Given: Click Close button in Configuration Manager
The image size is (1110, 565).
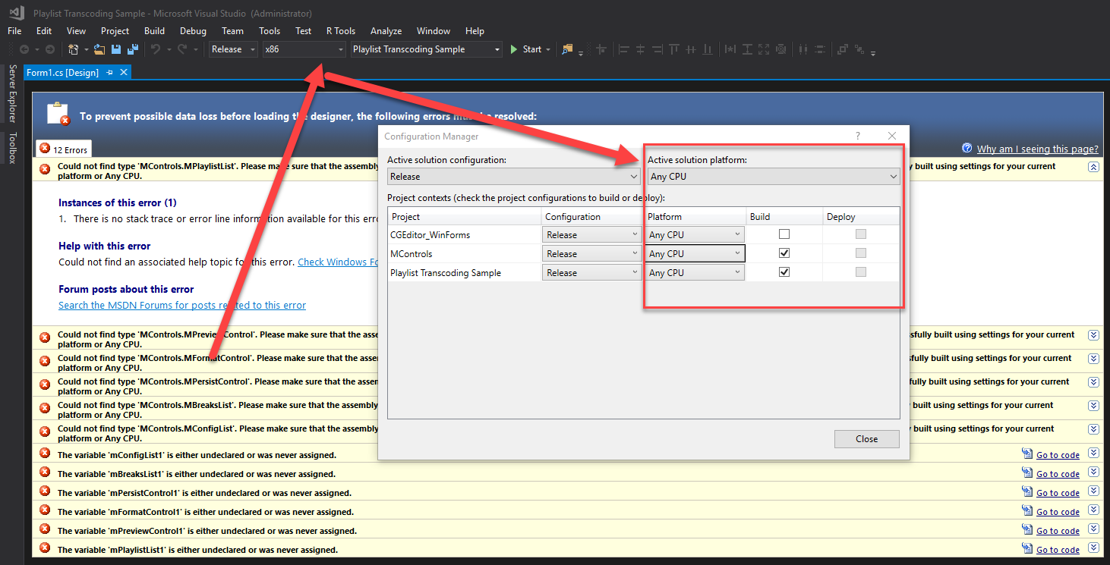Looking at the screenshot, I should pyautogui.click(x=866, y=439).
